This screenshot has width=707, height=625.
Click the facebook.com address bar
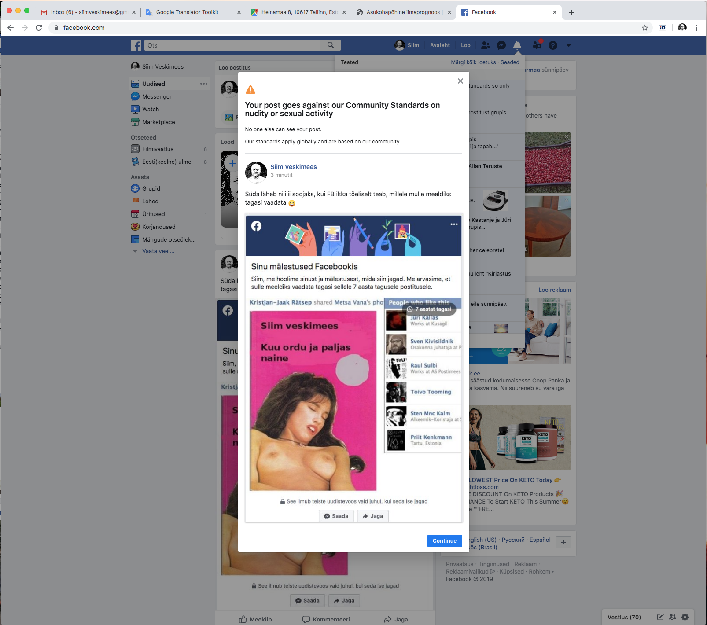click(346, 28)
